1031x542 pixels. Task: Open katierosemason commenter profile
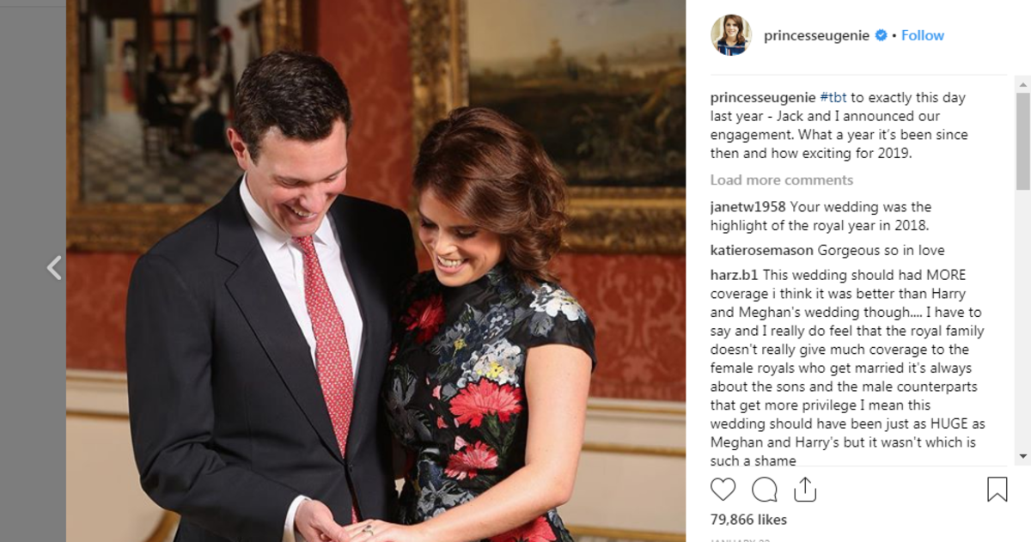click(762, 251)
